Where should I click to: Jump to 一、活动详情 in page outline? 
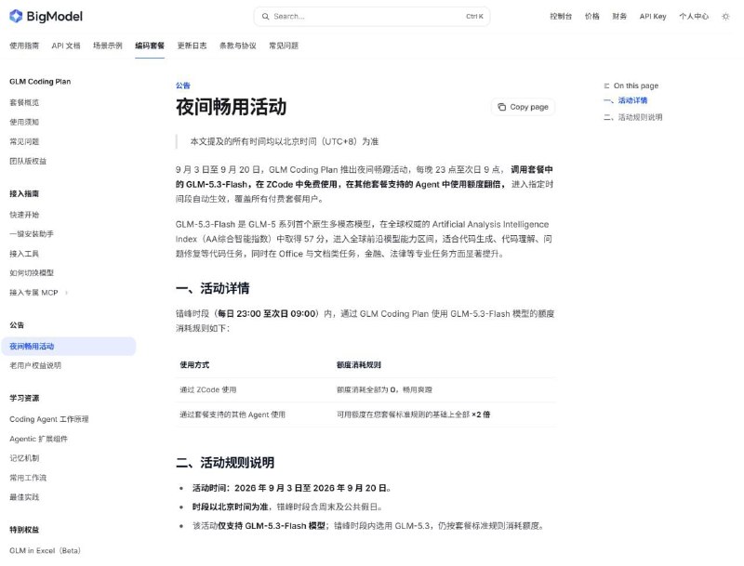point(625,100)
